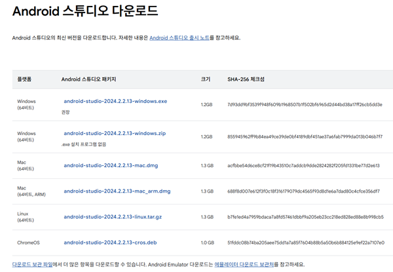Screen dimensions: 393x272
Task: Click the Linux (64비트) platform cell
Action: pos(26,217)
